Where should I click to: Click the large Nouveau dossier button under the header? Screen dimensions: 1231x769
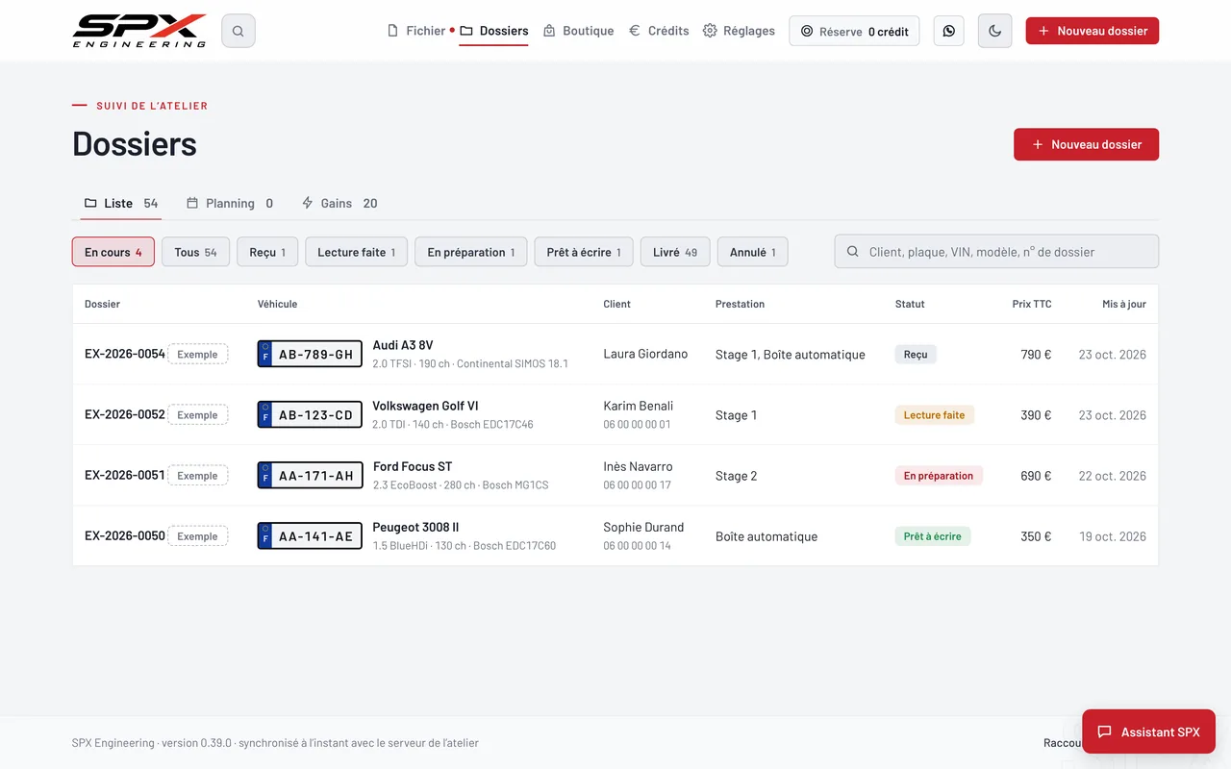pos(1086,144)
